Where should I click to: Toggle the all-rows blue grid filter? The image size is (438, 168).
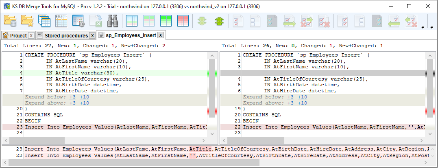point(132,21)
